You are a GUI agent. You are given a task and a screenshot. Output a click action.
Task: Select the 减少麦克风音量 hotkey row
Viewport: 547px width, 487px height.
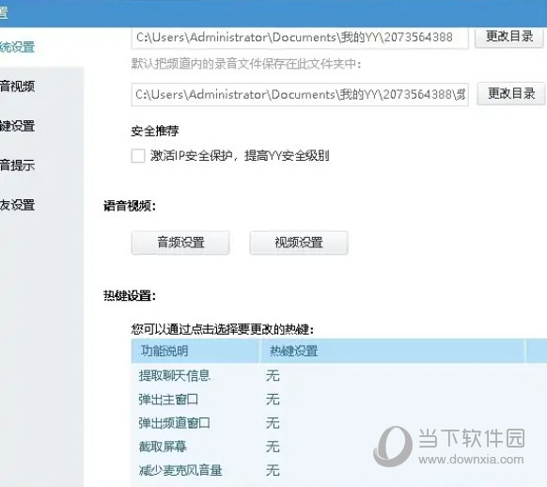point(339,471)
